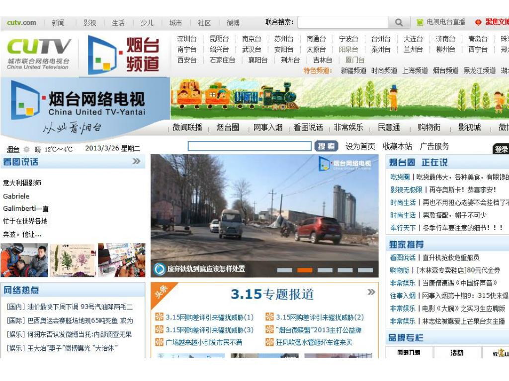Open 生活 in top navigation

click(118, 23)
